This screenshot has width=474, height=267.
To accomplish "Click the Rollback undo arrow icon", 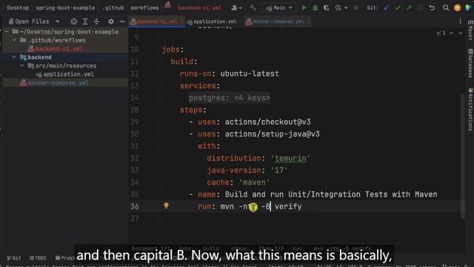I will (x=432, y=8).
